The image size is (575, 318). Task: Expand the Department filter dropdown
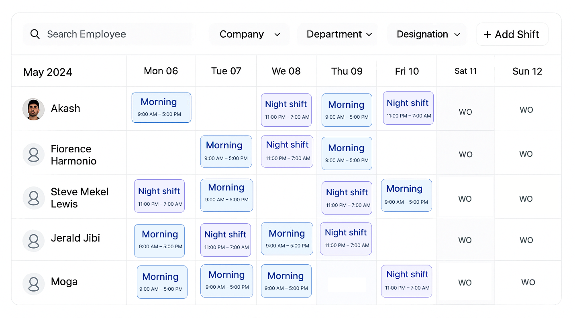pos(339,34)
